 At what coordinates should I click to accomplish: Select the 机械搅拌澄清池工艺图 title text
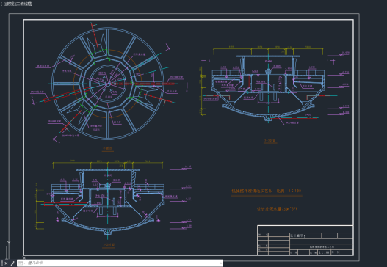coord(252,191)
